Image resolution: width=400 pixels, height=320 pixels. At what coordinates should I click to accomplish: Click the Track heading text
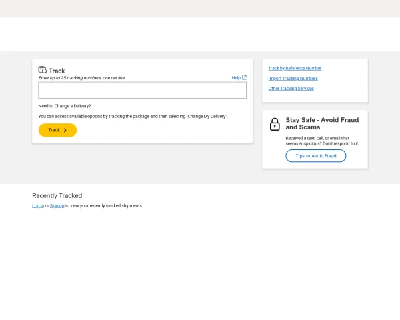pos(57,71)
